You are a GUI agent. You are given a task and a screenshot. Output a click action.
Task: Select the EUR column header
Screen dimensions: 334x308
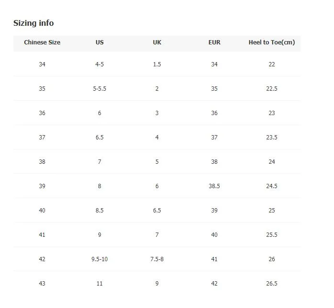point(214,42)
